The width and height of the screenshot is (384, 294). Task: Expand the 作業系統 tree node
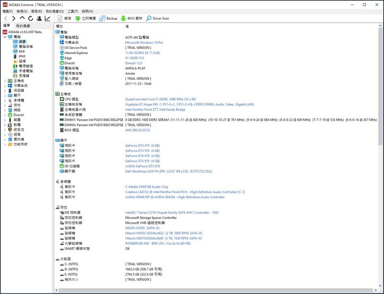5,86
